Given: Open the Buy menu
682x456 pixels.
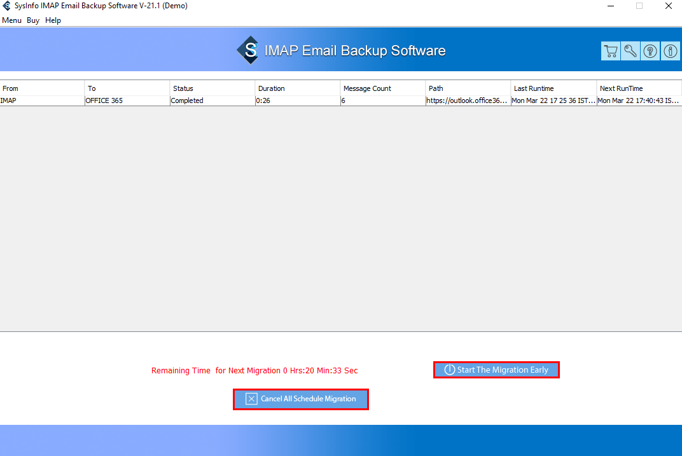Looking at the screenshot, I should pyautogui.click(x=33, y=20).
